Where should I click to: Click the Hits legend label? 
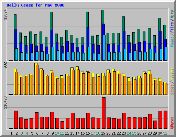click(172, 14)
